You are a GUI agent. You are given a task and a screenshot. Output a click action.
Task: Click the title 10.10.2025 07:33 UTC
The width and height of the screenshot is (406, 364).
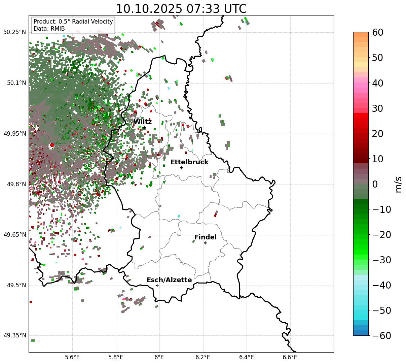(x=181, y=9)
